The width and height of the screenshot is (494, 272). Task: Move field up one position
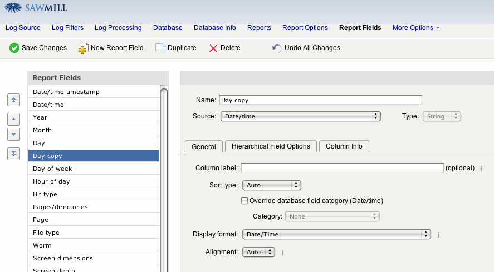point(14,119)
